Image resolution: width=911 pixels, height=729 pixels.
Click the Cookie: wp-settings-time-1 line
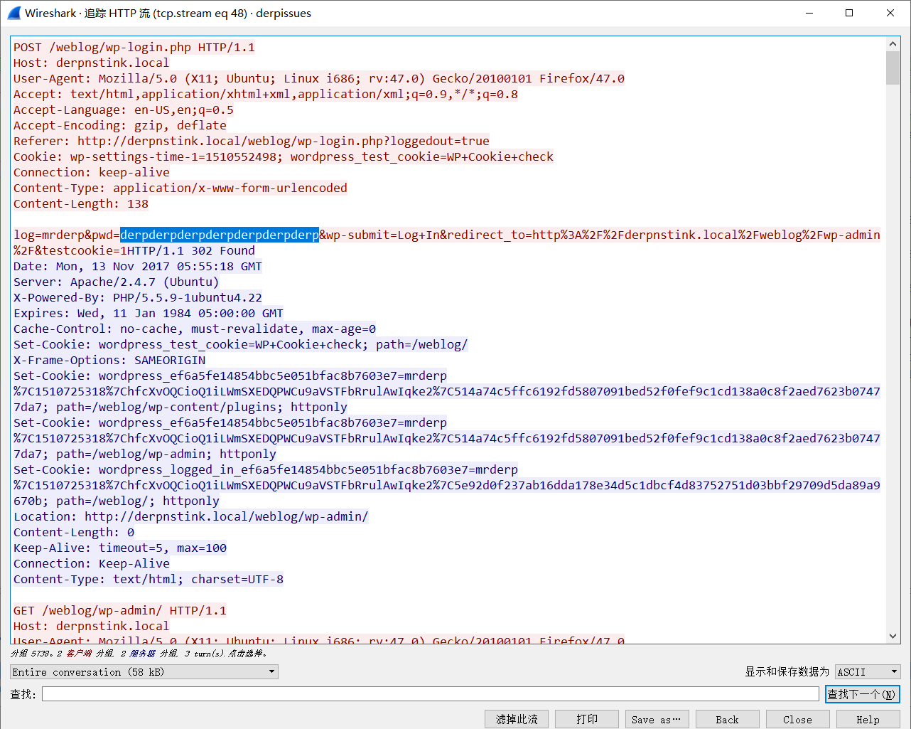pos(284,157)
